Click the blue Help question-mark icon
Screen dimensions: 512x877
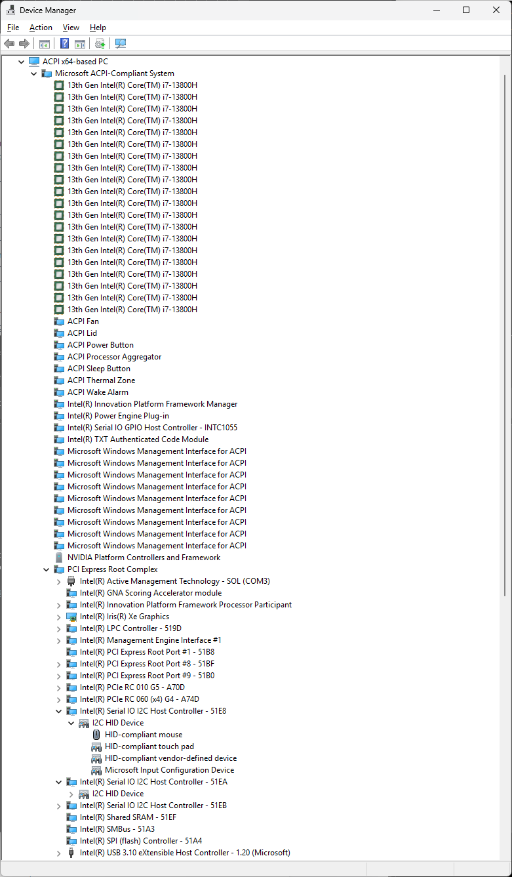click(x=65, y=44)
